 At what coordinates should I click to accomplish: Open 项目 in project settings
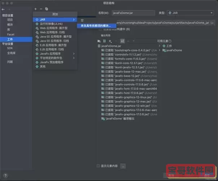point(10,20)
